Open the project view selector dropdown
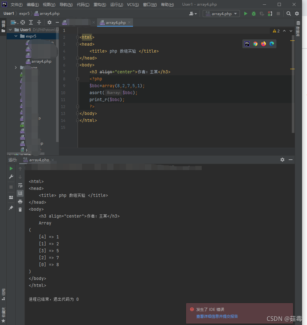The height and width of the screenshot is (325, 307). [14, 22]
